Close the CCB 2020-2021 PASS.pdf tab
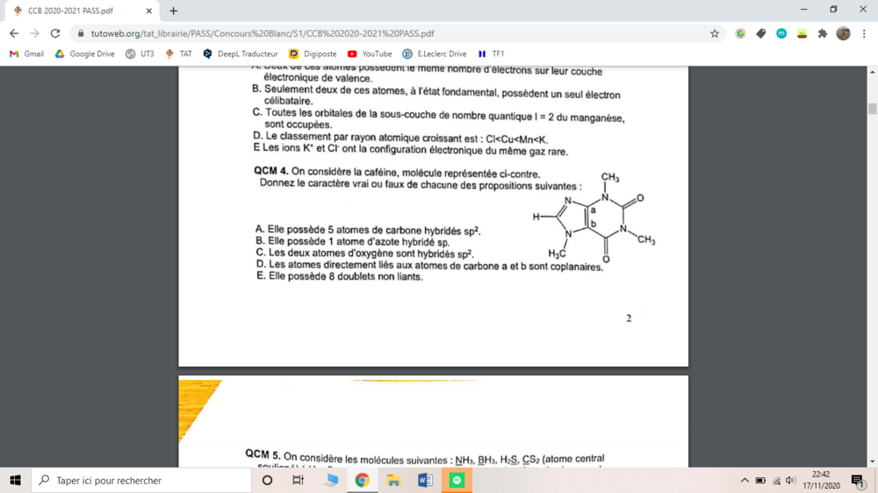The image size is (878, 493). point(148,11)
